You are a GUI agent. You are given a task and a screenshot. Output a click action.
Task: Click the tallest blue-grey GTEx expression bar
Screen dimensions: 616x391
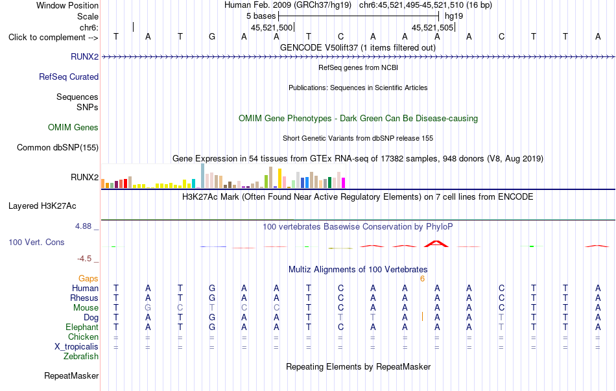[203, 176]
